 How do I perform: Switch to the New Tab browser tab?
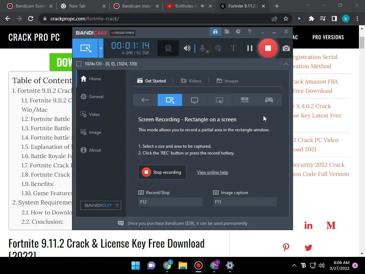pyautogui.click(x=83, y=6)
